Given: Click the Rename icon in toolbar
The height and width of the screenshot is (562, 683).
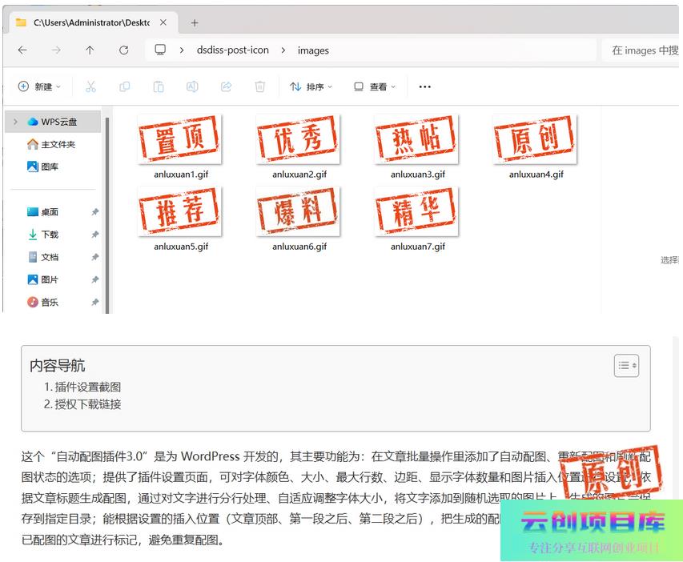Looking at the screenshot, I should pyautogui.click(x=192, y=86).
